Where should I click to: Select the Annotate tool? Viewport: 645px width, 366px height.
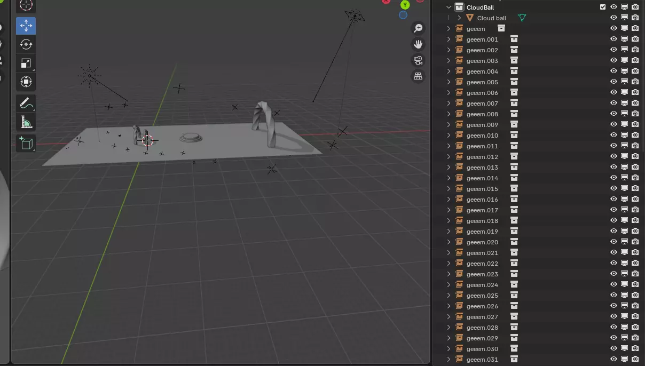pos(26,104)
